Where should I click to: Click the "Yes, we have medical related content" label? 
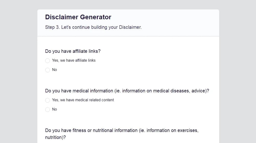83,100
